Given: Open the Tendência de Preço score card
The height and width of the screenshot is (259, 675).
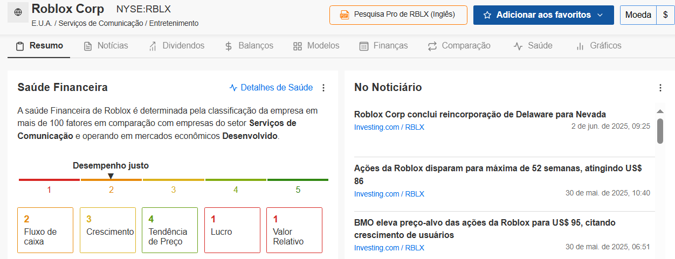Looking at the screenshot, I should pyautogui.click(x=170, y=230).
